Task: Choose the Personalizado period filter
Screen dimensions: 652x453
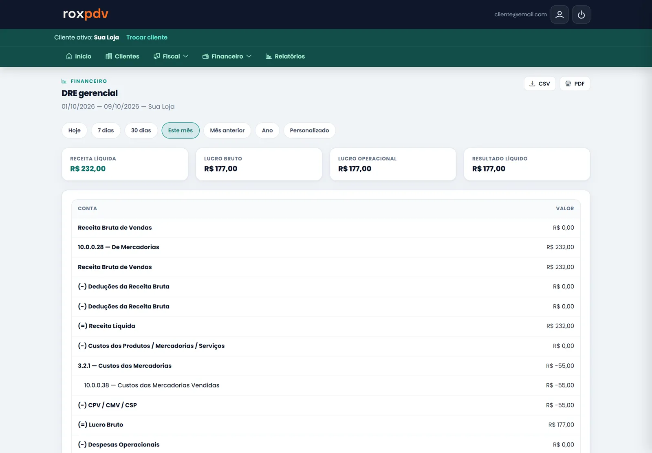Action: (x=309, y=130)
